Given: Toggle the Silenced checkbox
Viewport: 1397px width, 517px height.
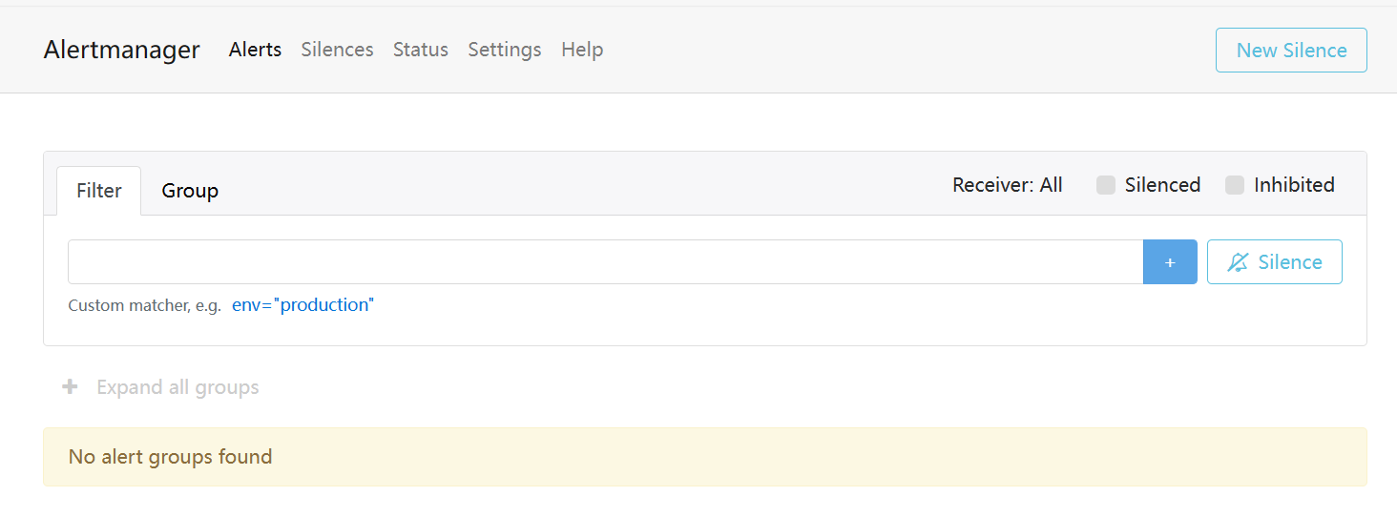Looking at the screenshot, I should click(x=1106, y=185).
